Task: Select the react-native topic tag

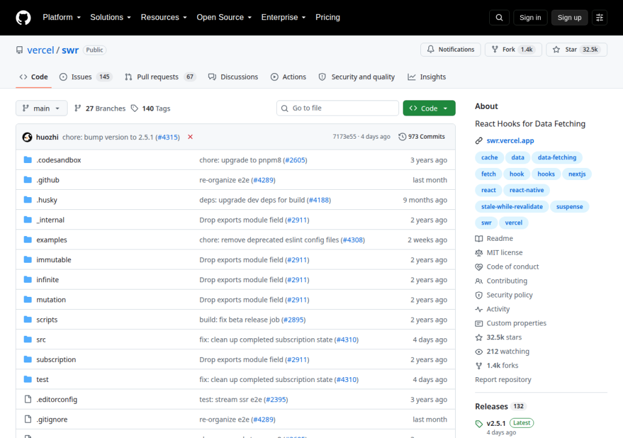Action: click(x=526, y=190)
